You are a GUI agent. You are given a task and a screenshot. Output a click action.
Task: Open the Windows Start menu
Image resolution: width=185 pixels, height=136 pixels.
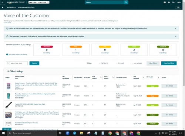[x=3, y=133]
